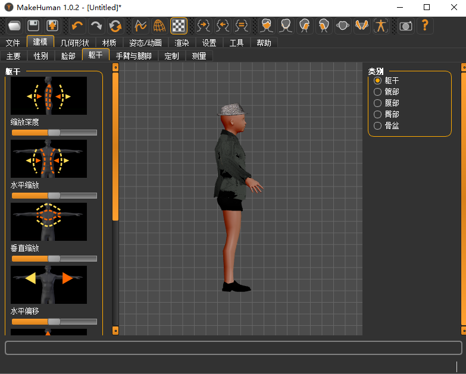Open the 帮助 tab
Screen dimensions: 466x374
[x=264, y=43]
